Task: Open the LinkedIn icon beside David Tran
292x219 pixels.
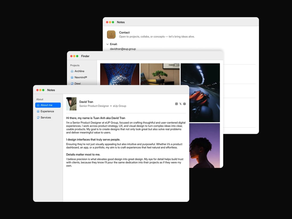Action: 176,104
